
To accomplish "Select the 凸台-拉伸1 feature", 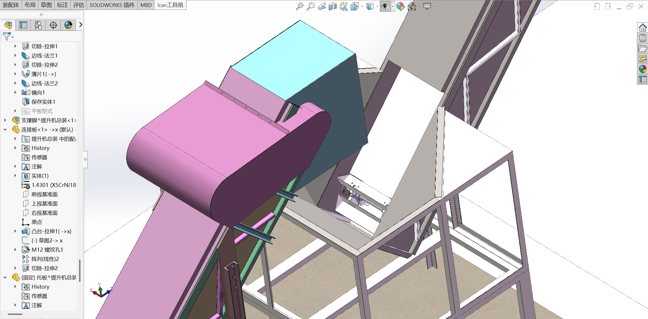I will click(47, 231).
